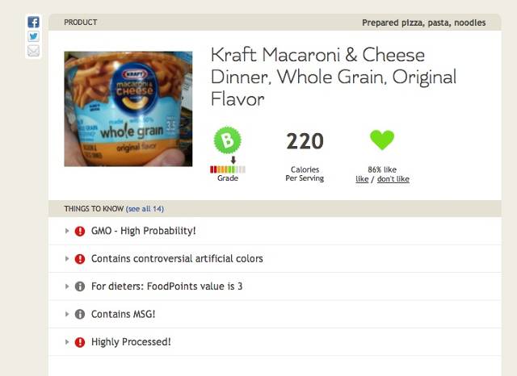517x376 pixels.
Task: Share the product on Facebook
Action: (33, 22)
